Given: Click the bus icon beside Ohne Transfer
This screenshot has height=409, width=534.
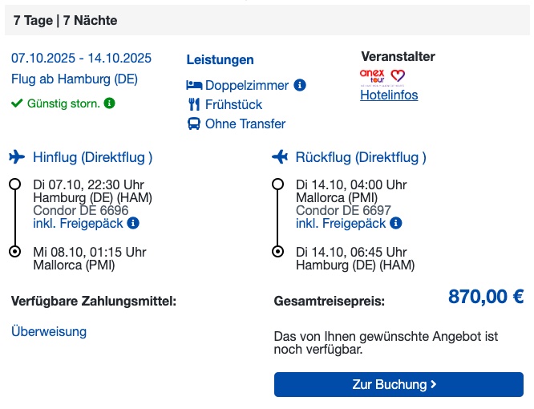Looking at the screenshot, I should tap(194, 124).
